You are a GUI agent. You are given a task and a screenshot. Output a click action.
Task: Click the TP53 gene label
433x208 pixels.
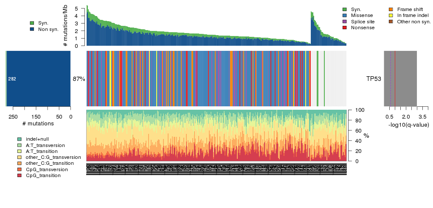374,79
